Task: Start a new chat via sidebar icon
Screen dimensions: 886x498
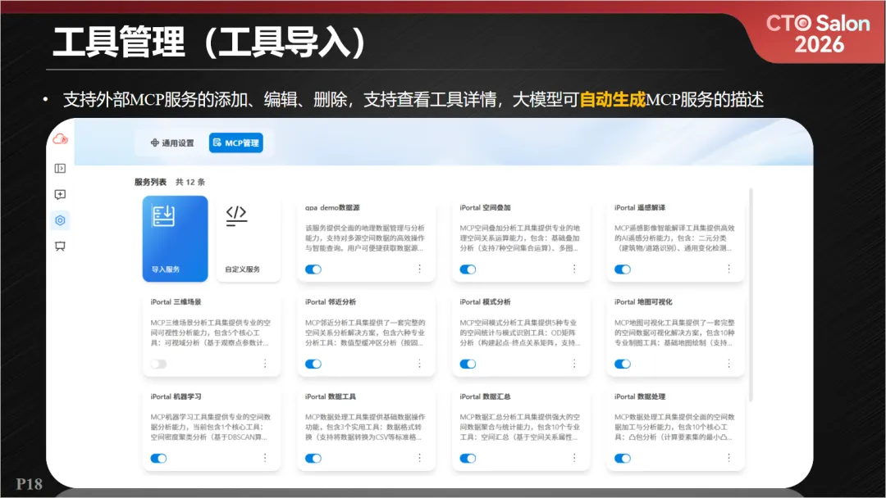Action: (60, 195)
